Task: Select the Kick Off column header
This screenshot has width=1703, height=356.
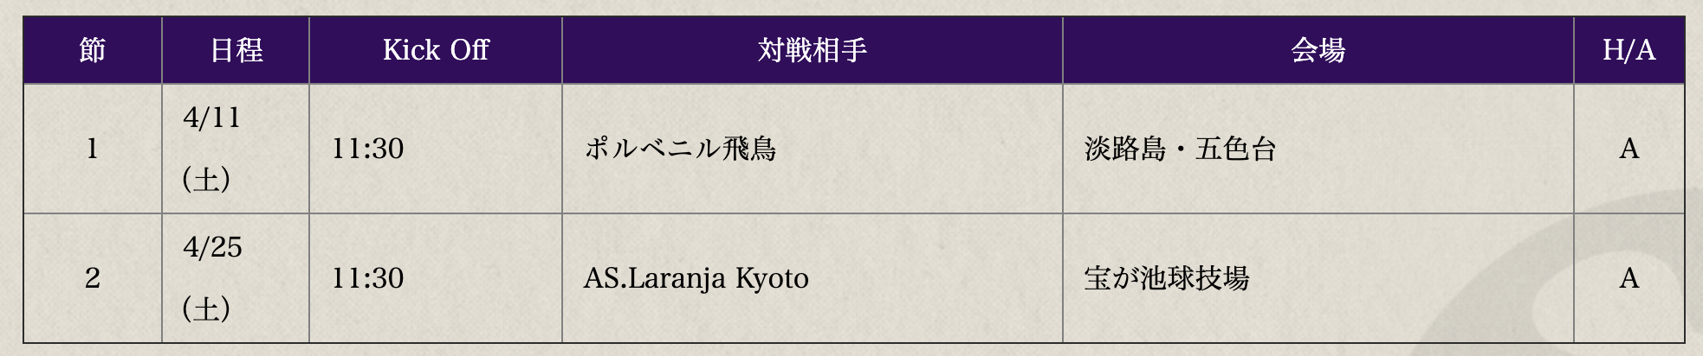Action: click(436, 50)
